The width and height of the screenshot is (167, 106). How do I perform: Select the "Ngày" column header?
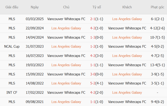pyautogui.click(x=35, y=7)
